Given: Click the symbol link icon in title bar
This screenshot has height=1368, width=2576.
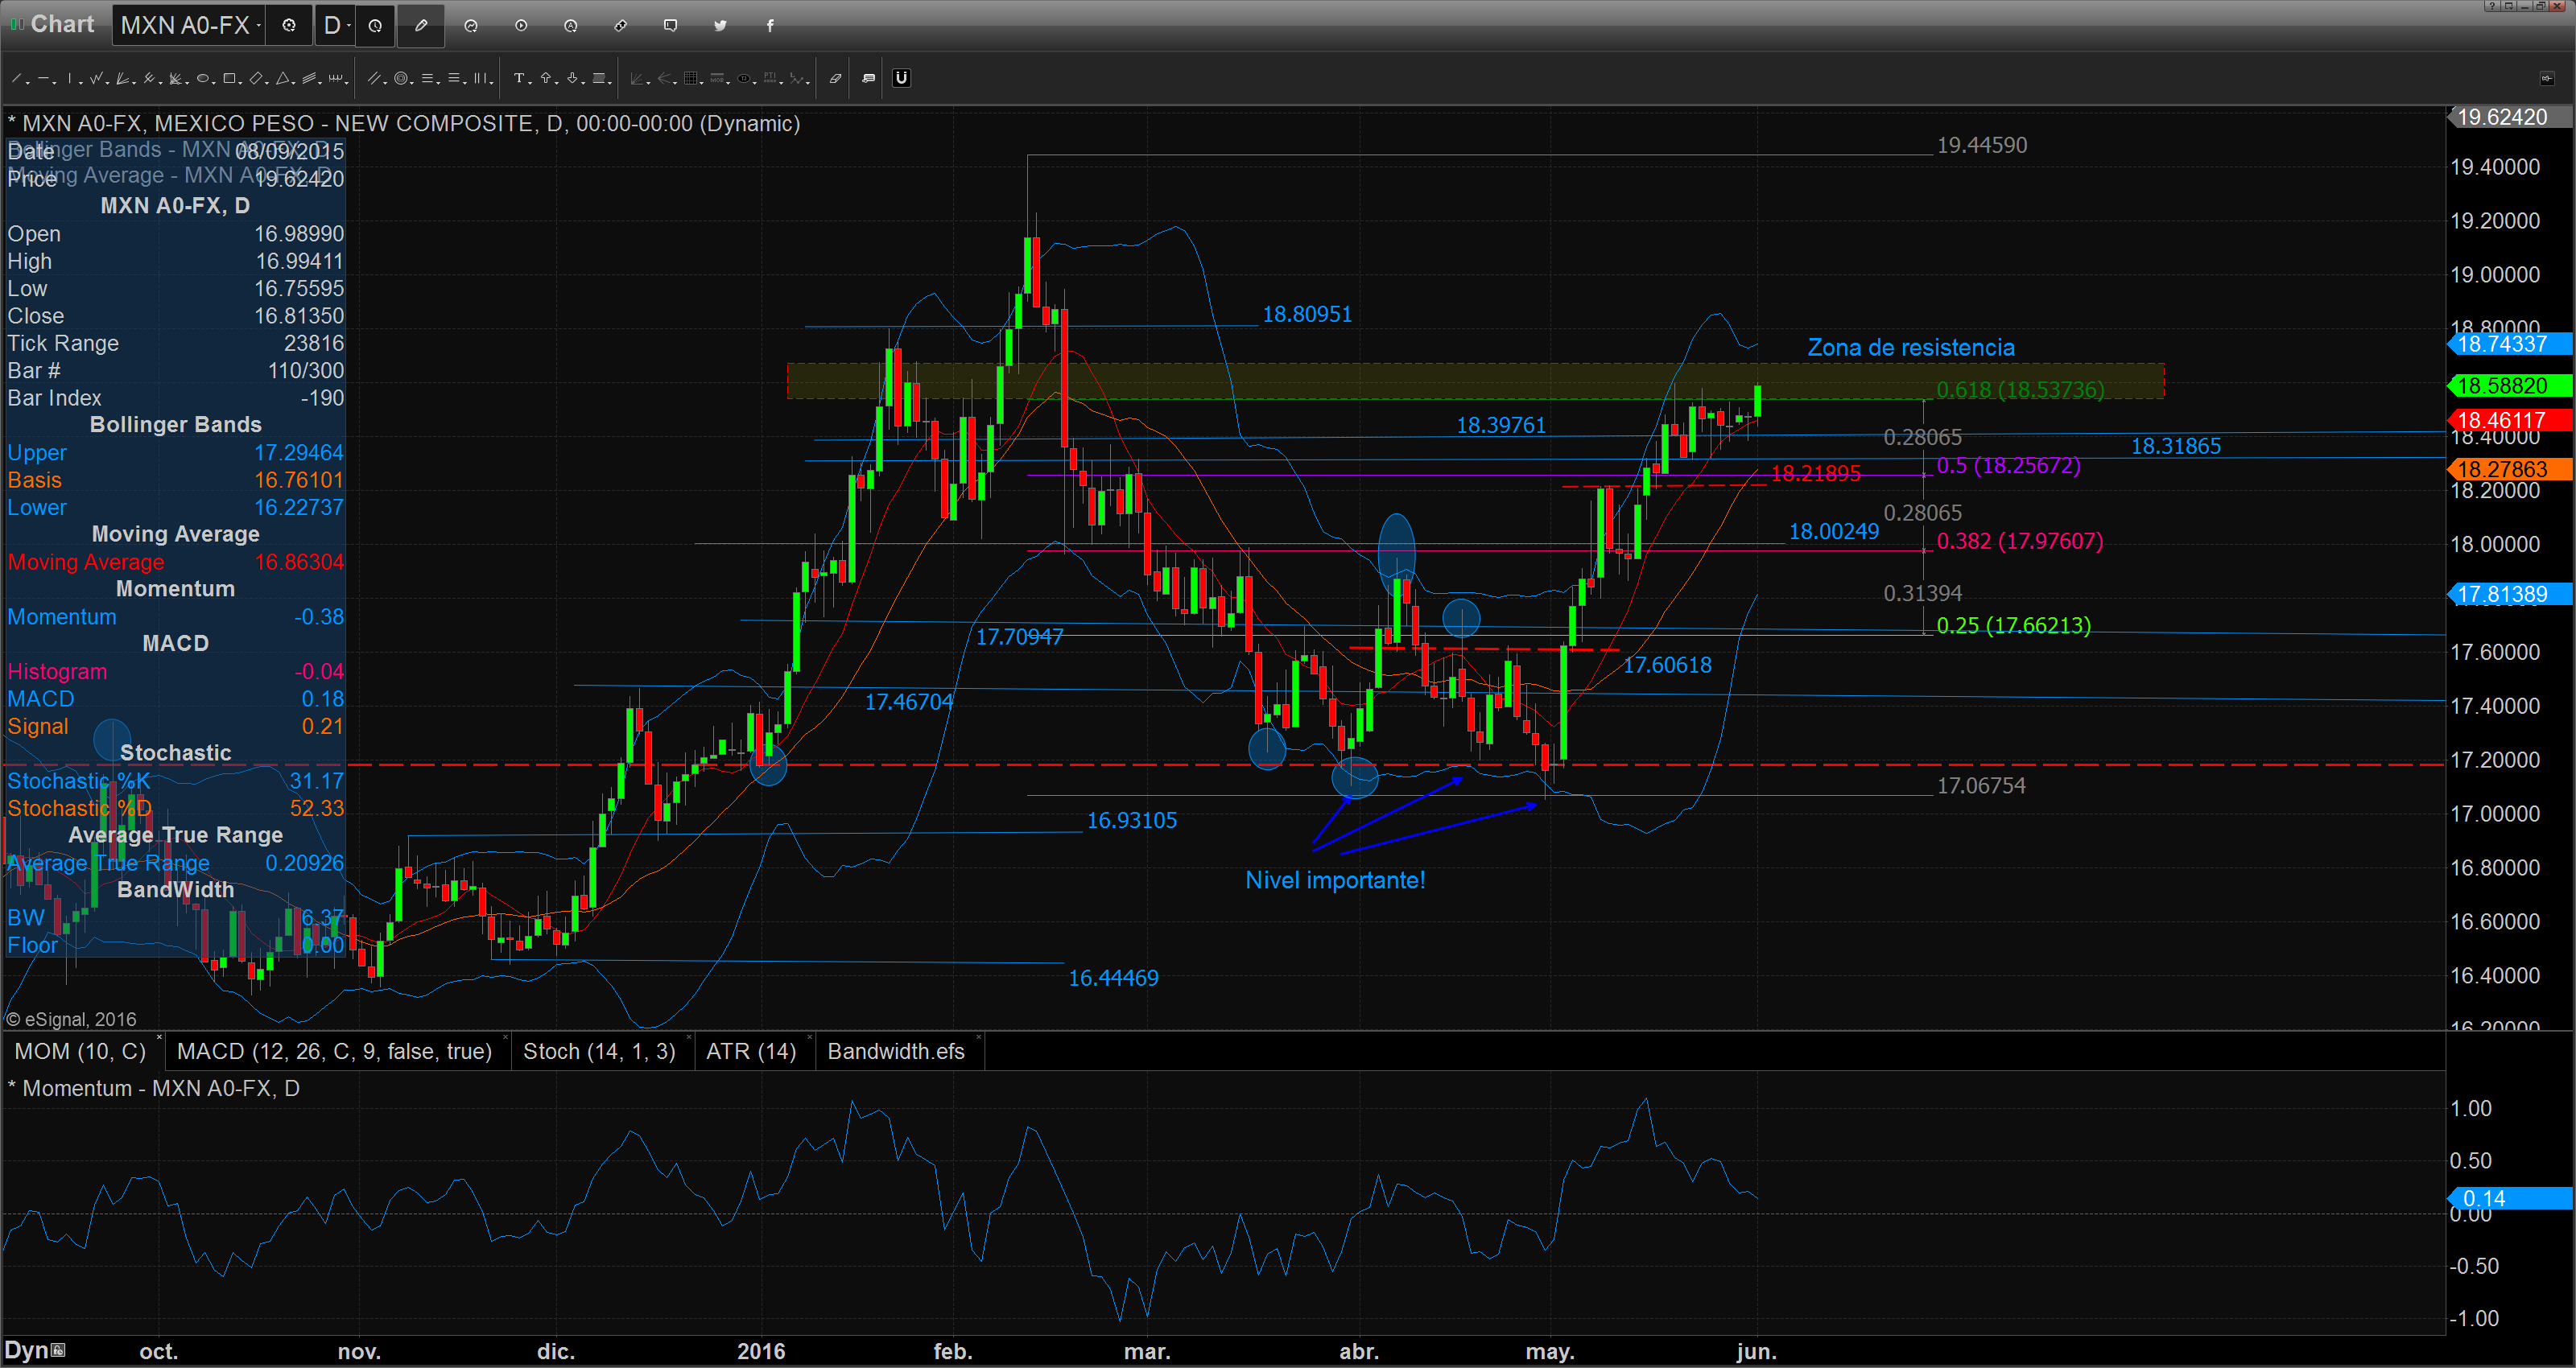Looking at the screenshot, I should coord(620,26).
